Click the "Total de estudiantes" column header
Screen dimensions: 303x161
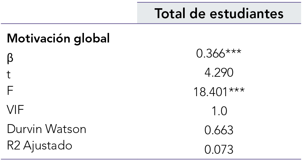pos(219,13)
